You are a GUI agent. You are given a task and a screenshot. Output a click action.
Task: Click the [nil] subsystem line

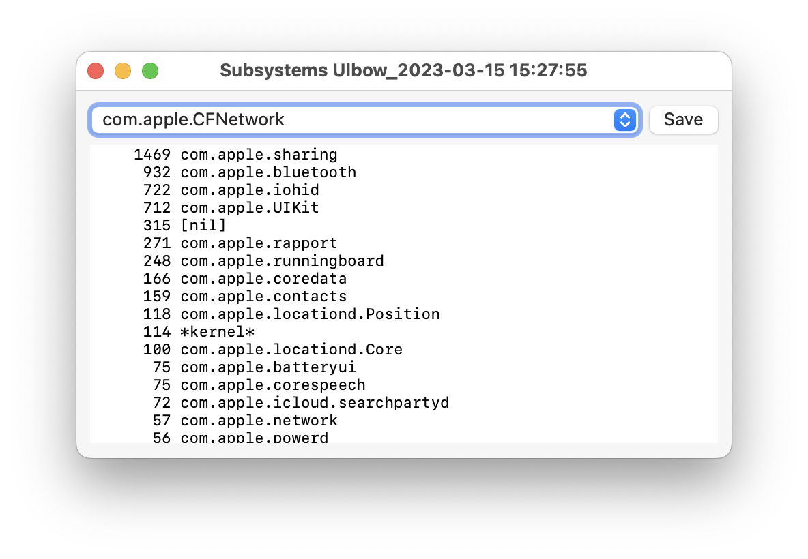pyautogui.click(x=203, y=226)
